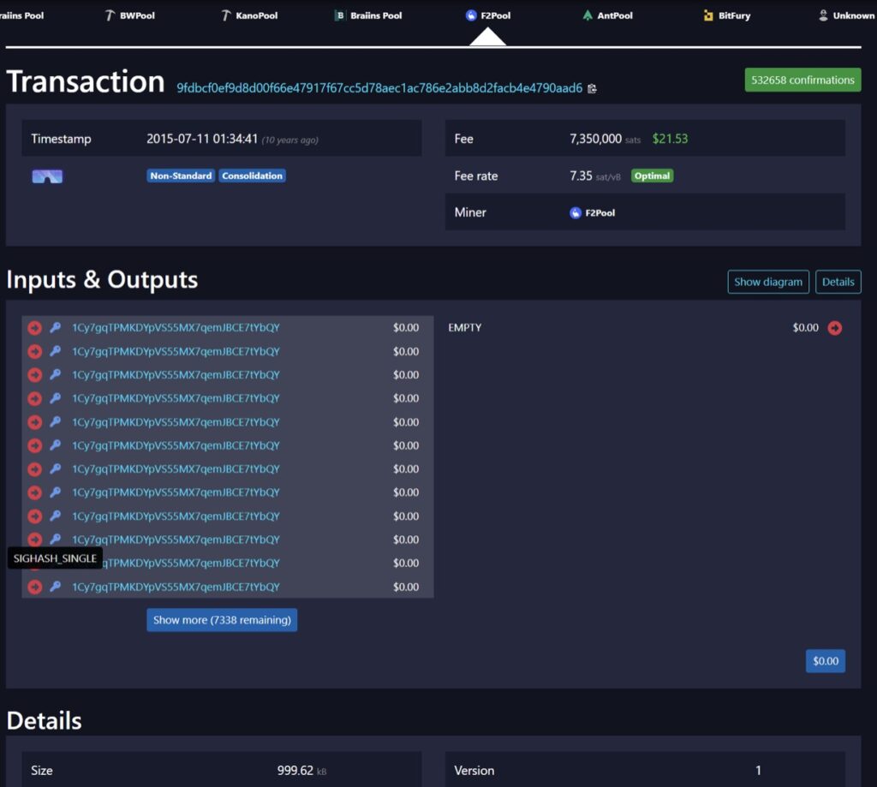Toggle Show diagram view
Image resolution: width=877 pixels, height=787 pixels.
click(768, 282)
